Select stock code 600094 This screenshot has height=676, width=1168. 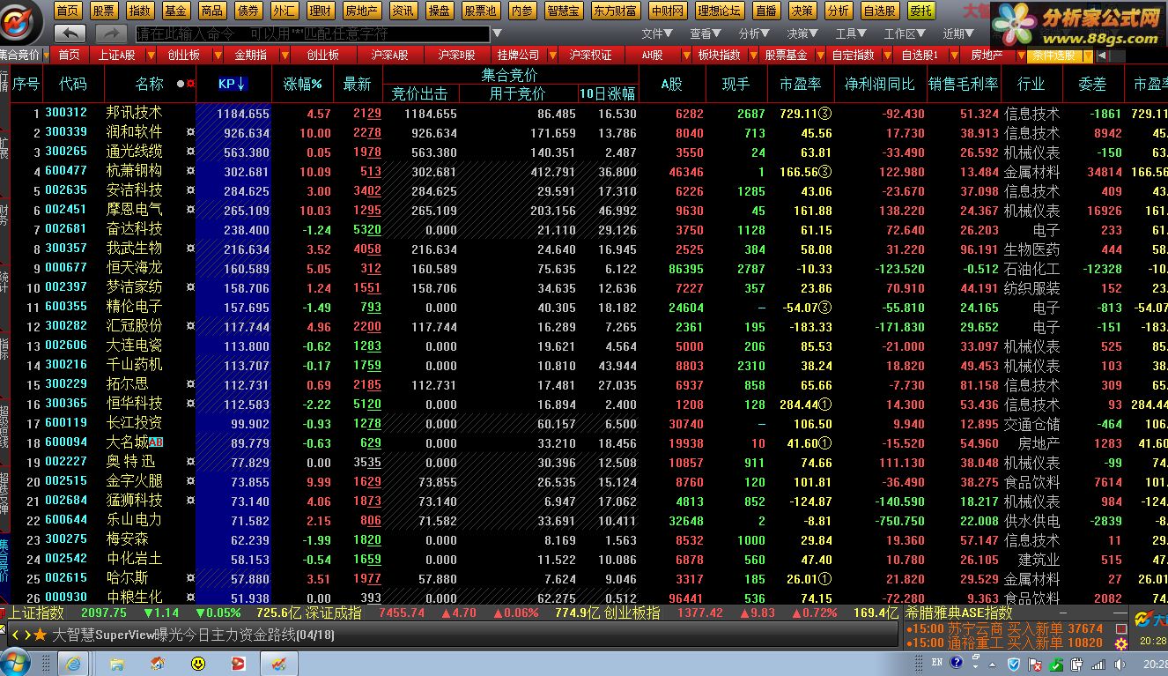pyautogui.click(x=66, y=442)
